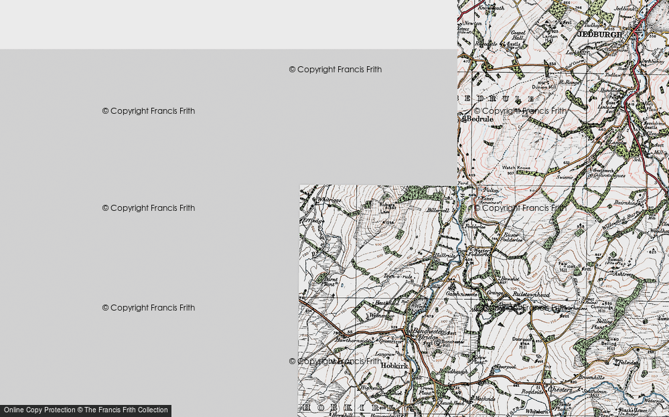Click the Hobkirk village name
Viewport: 669px width, 417px height.
tap(394, 366)
